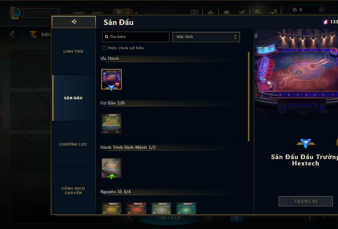This screenshot has height=229, width=338.
Task: Click into the Tìm kiếm search field
Action: (x=135, y=37)
